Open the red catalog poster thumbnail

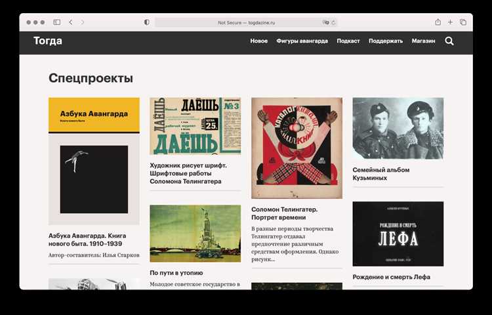(297, 148)
